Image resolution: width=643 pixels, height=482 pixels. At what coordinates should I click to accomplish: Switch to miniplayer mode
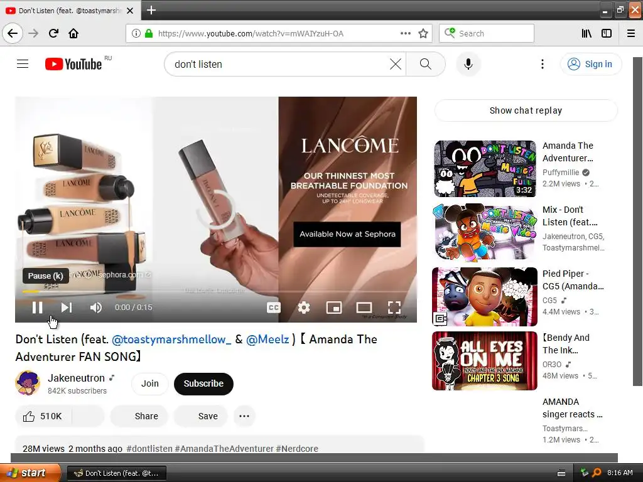tap(334, 308)
